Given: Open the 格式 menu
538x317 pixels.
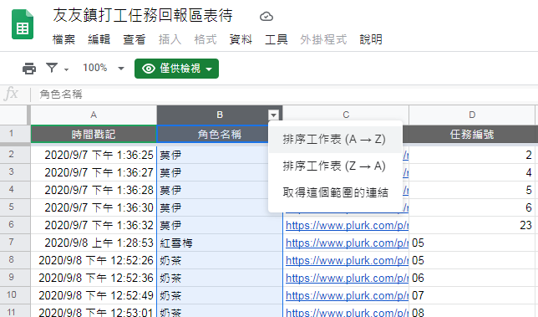Looking at the screenshot, I should pyautogui.click(x=206, y=39).
